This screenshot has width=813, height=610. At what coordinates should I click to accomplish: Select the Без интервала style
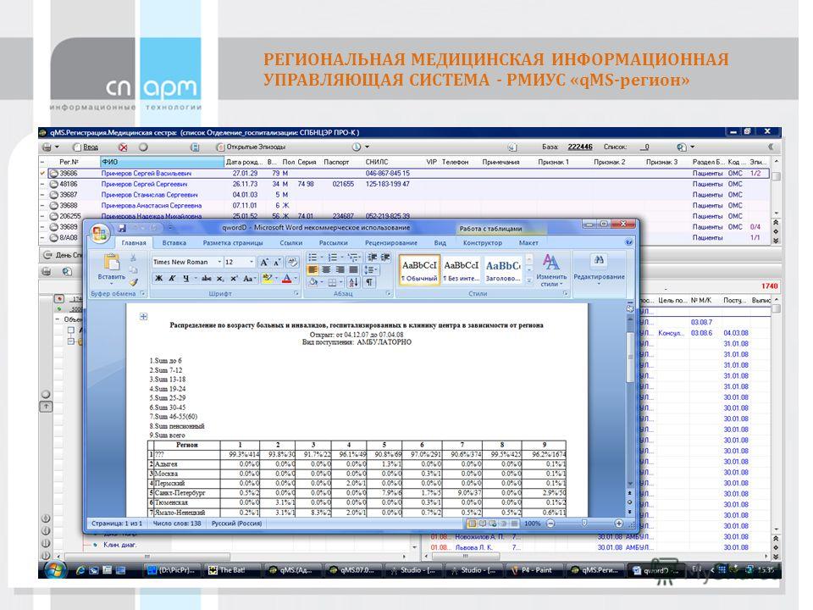point(461,269)
